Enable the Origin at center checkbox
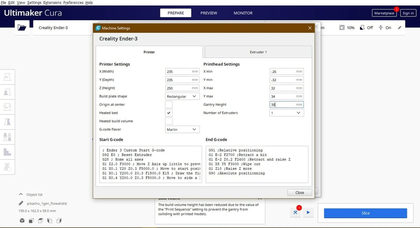This screenshot has width=420, height=228. click(169, 105)
